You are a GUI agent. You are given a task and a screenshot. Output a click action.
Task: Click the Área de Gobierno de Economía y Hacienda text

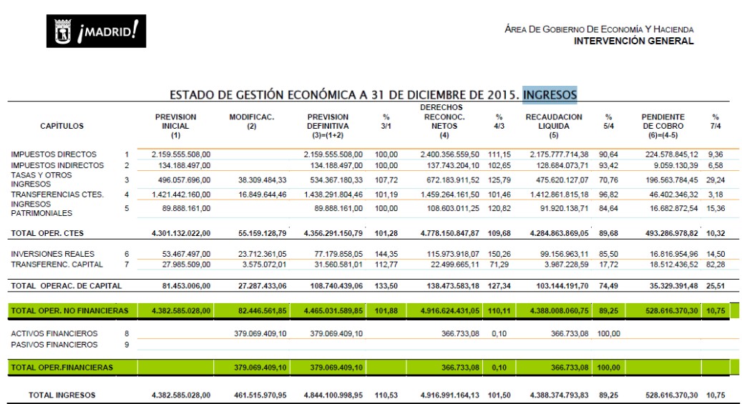pos(598,29)
